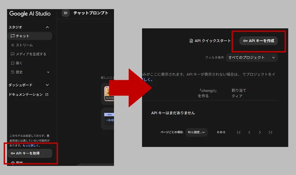This screenshot has width=296, height=175.
Task: Open the items per page dropdown
Action: click(x=196, y=132)
